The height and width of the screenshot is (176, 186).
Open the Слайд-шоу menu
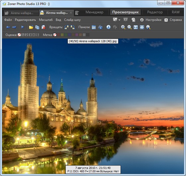click(x=72, y=20)
